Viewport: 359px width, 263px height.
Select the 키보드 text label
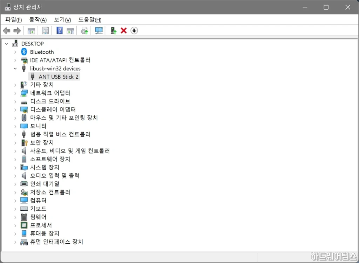[x=38, y=209]
